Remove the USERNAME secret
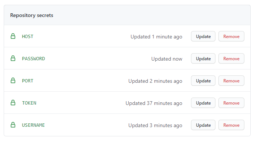 [231, 125]
